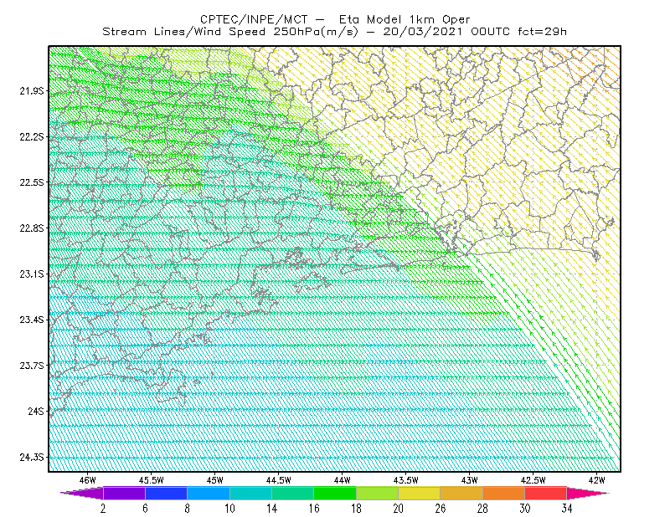The image size is (670, 517).
Task: Click the dark blue 6-8 color swatch
Action: (x=166, y=493)
